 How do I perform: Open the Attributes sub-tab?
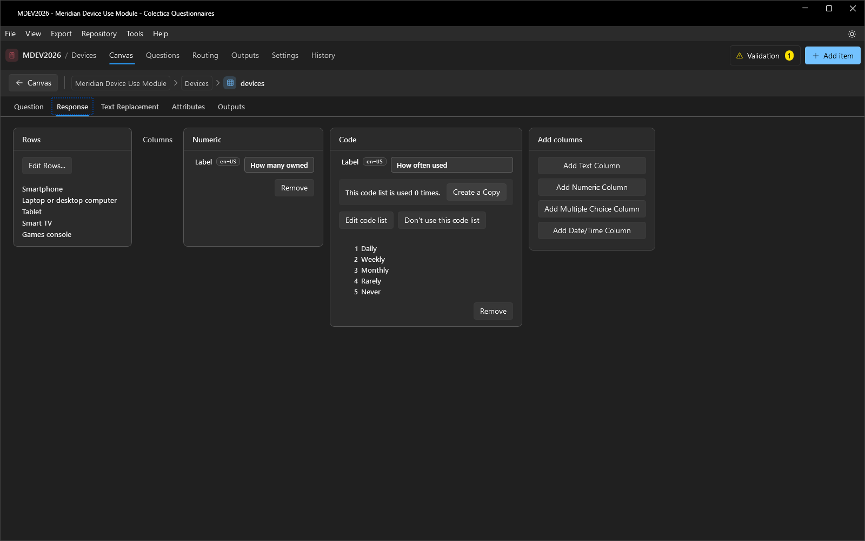point(188,107)
